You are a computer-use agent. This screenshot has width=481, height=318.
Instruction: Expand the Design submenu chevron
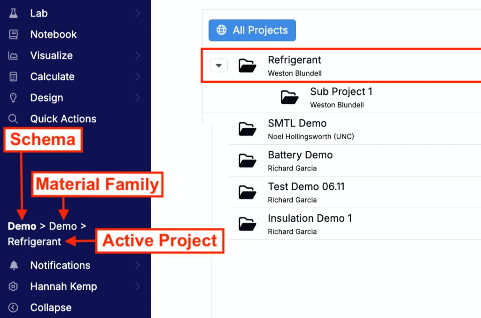[138, 98]
